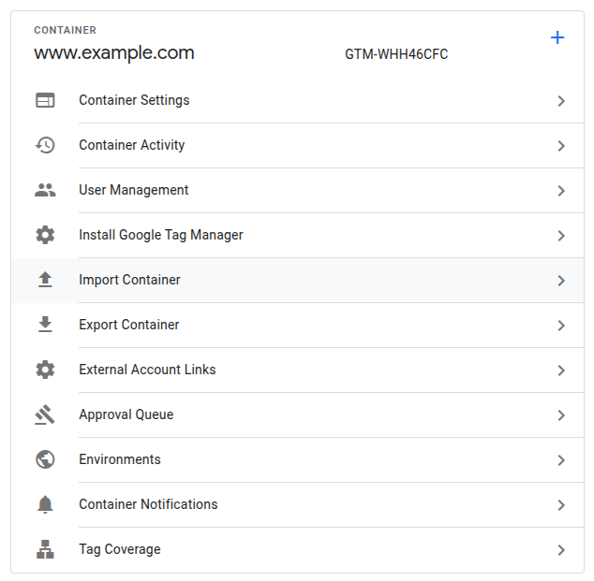Click the Tag Coverage sitemap icon
The width and height of the screenshot is (594, 581).
pos(45,549)
